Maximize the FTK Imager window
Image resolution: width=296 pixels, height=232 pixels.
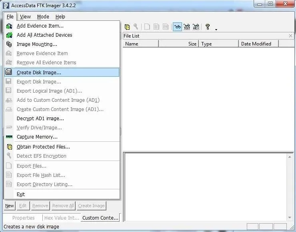click(270, 4)
